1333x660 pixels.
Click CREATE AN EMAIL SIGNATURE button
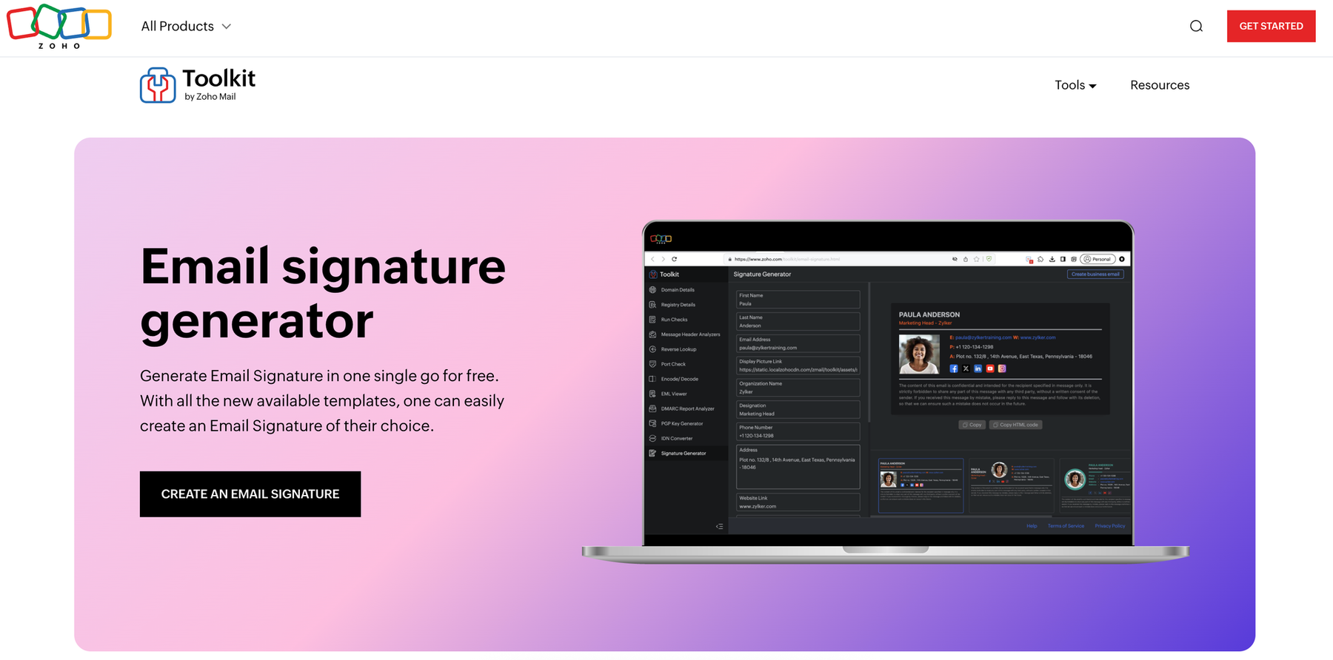[250, 494]
